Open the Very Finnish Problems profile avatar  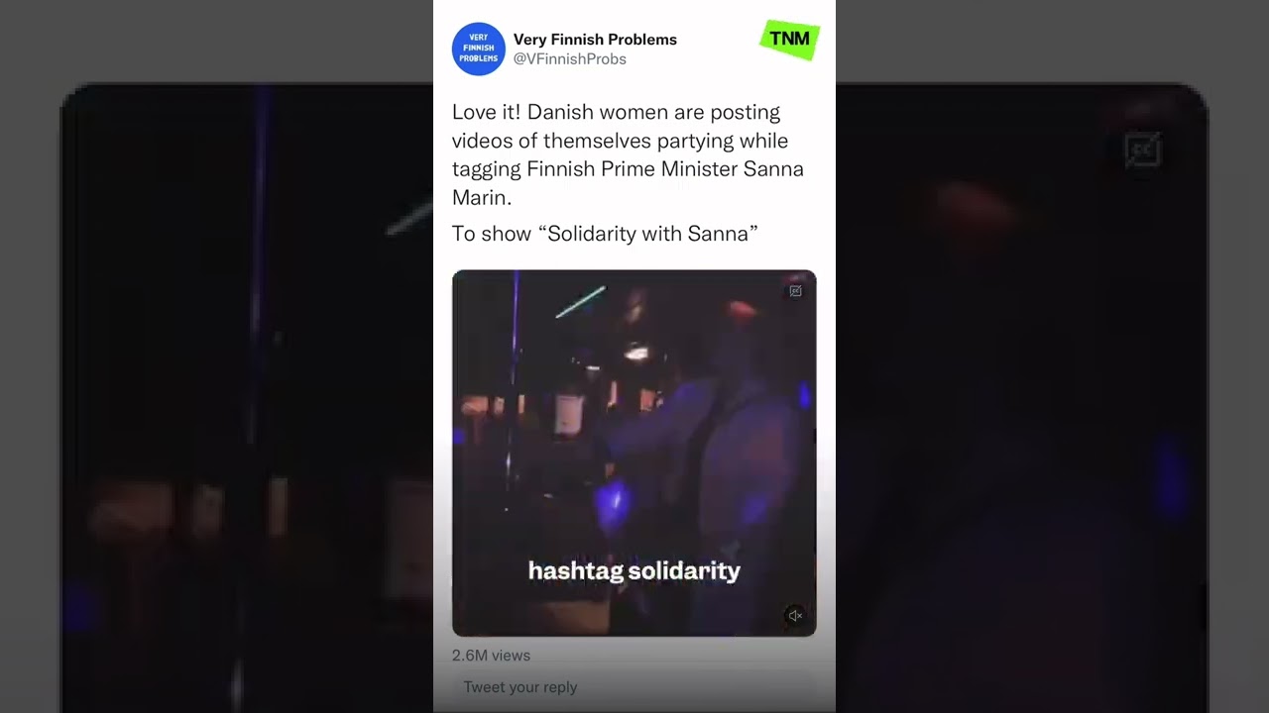(479, 49)
